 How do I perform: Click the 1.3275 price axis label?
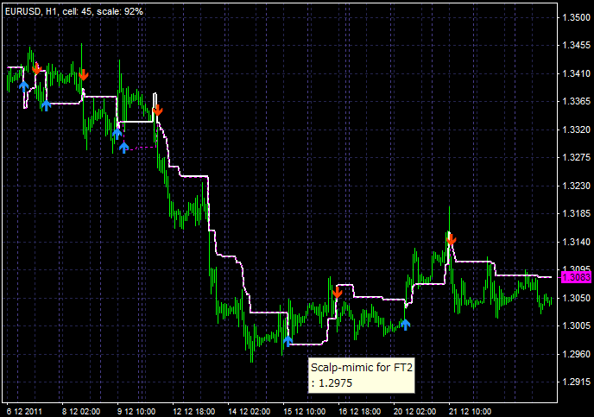click(576, 157)
